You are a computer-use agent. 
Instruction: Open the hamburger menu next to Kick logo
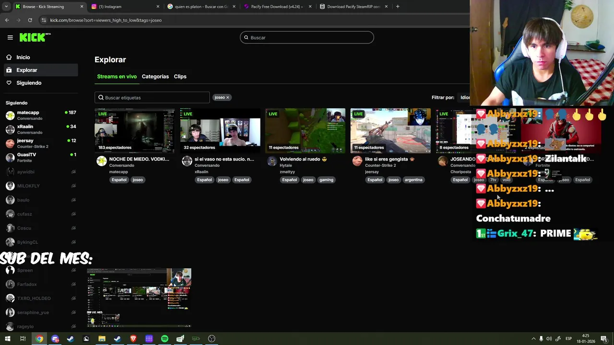point(10,37)
